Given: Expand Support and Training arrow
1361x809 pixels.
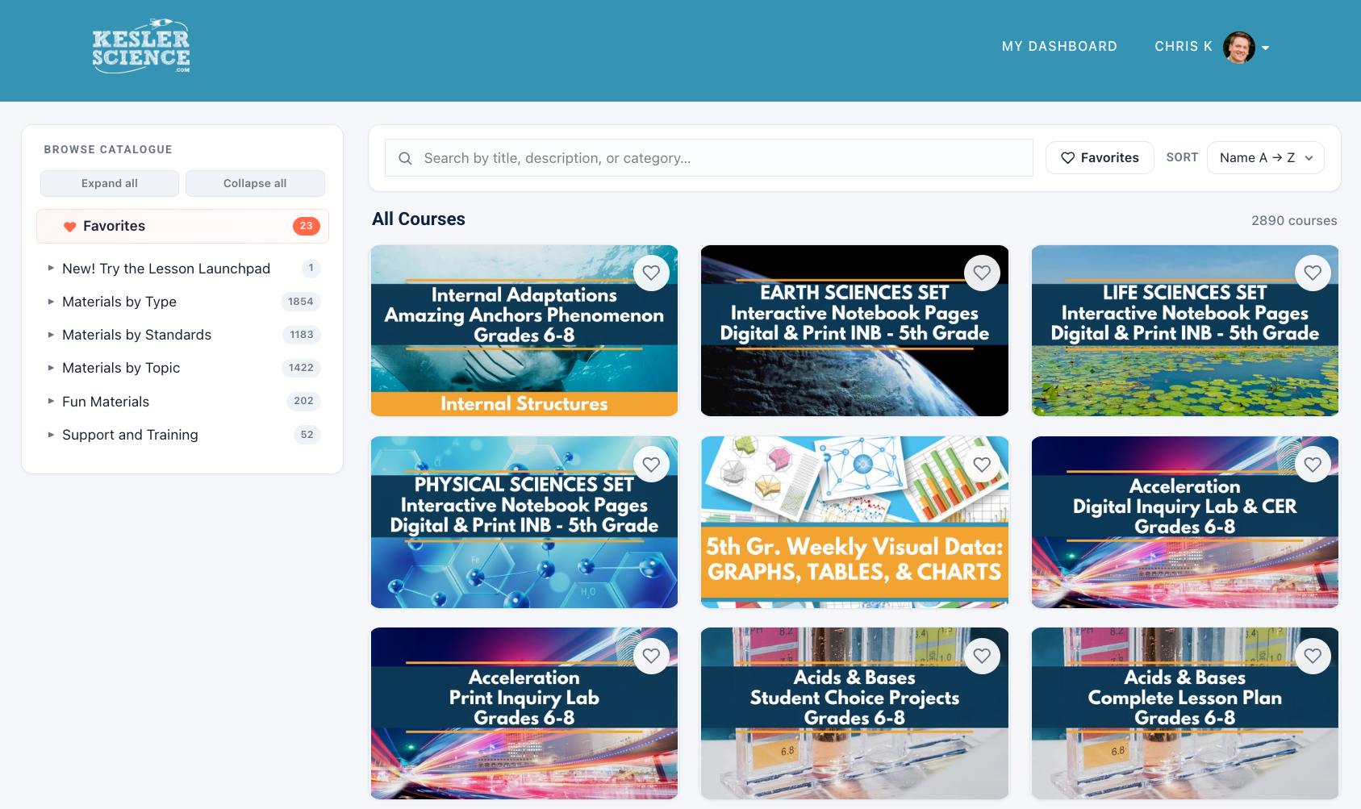Looking at the screenshot, I should 51,434.
